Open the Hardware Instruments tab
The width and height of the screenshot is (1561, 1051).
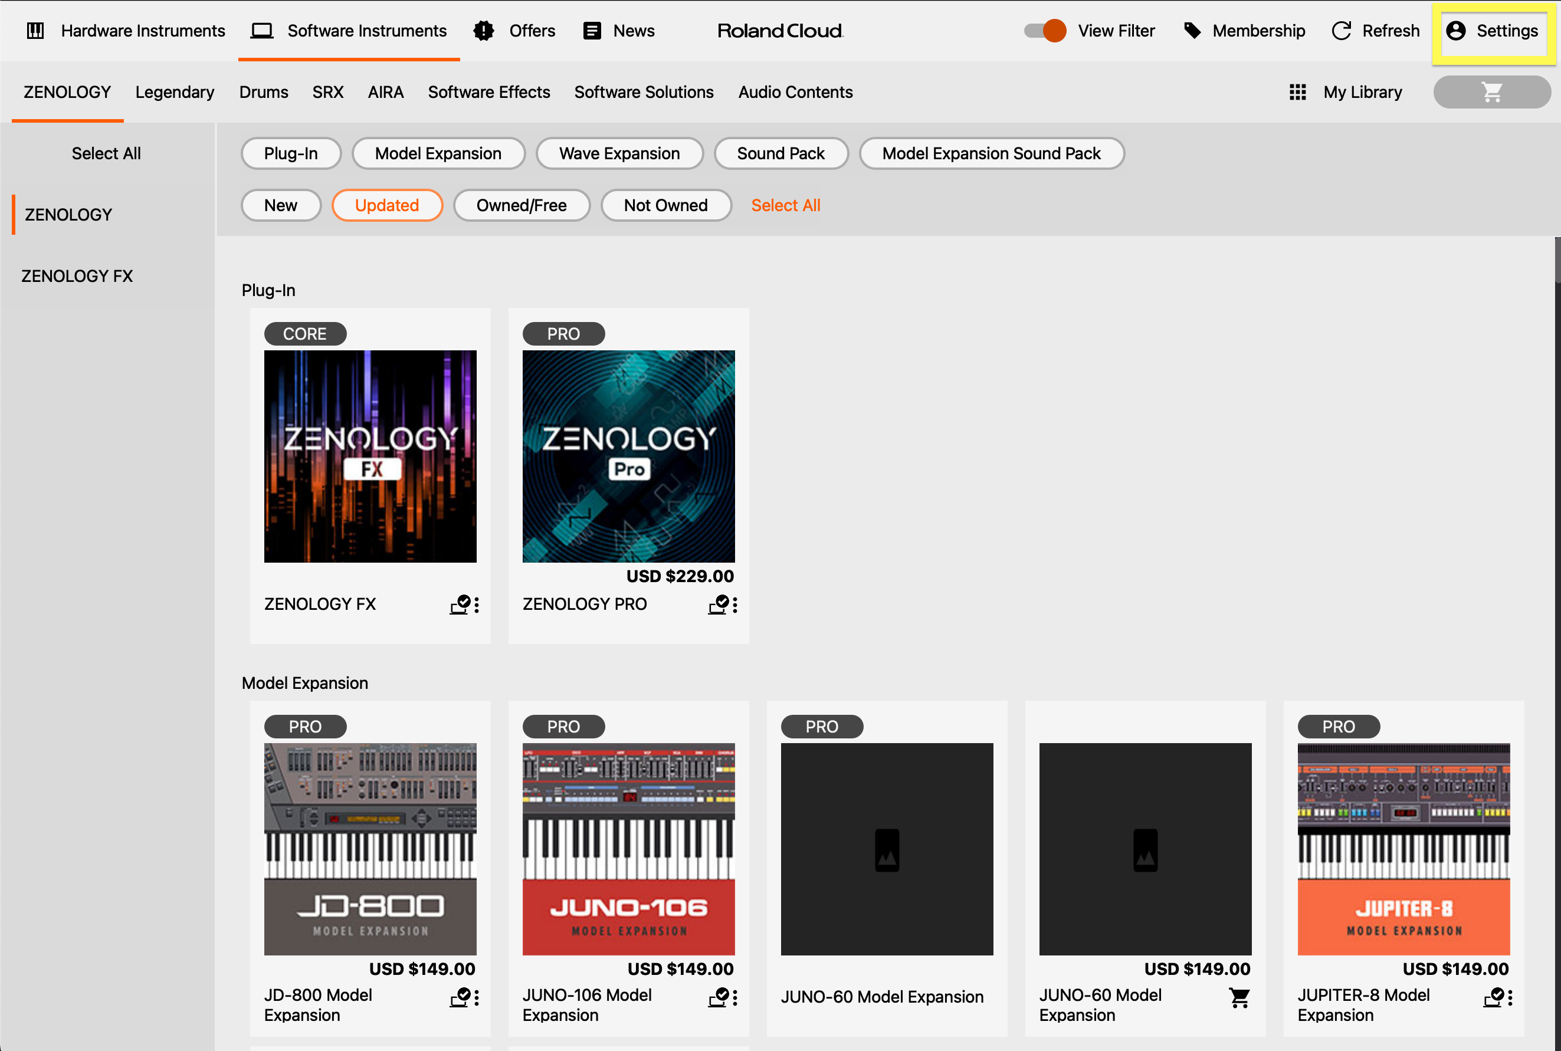tap(126, 31)
